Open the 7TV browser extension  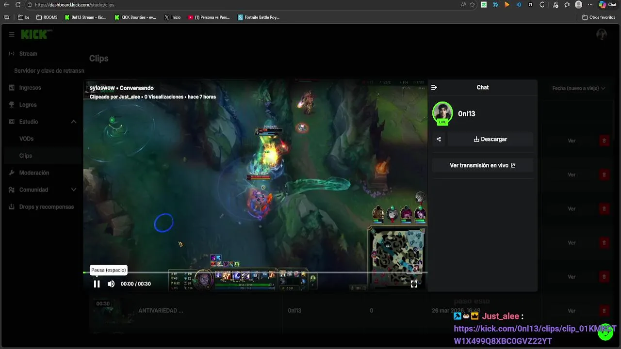[495, 5]
